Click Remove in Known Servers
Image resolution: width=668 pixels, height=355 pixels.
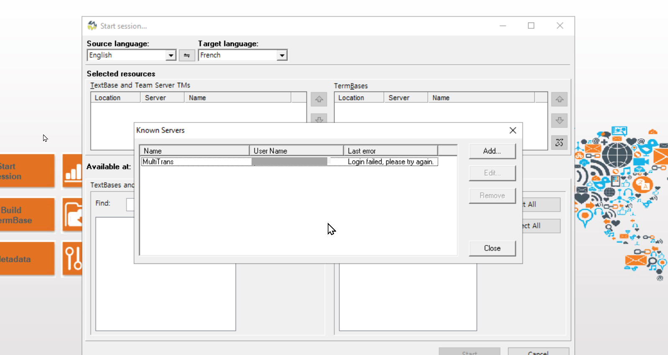point(492,196)
